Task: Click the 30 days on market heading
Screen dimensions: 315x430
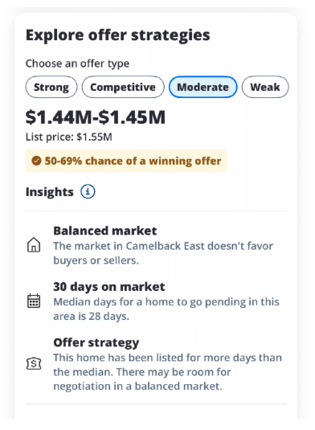Action: [109, 287]
